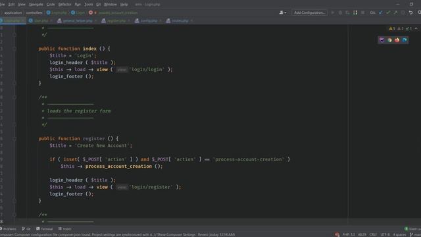Click the line and column position indicator
Image resolution: width=421 pixels, height=237 pixels.
(x=362, y=234)
